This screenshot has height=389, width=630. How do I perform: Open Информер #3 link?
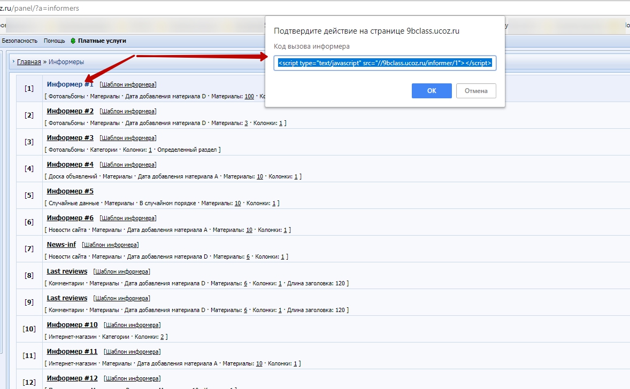click(x=70, y=138)
